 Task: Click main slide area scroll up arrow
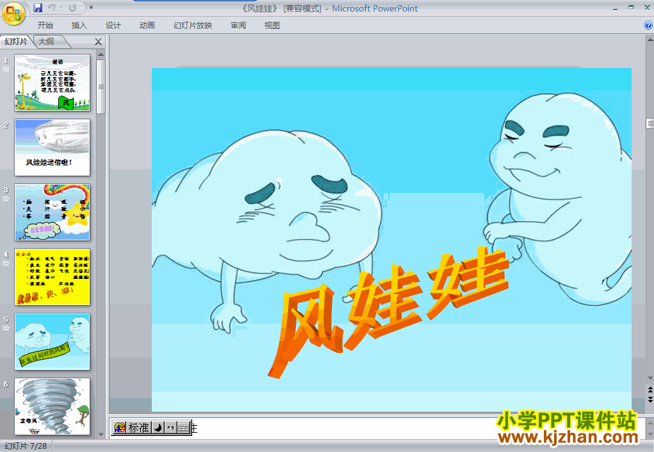pos(650,40)
